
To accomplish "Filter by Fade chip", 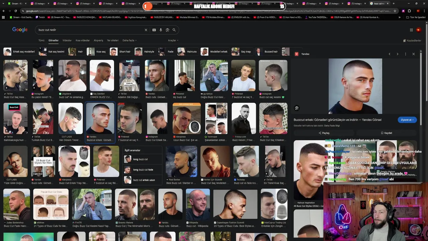I will coord(167,52).
